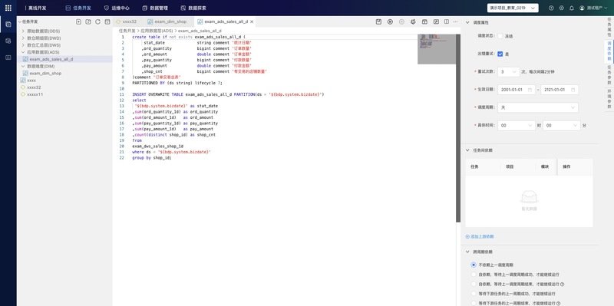Open the app grid launcher icon

pos(8,8)
